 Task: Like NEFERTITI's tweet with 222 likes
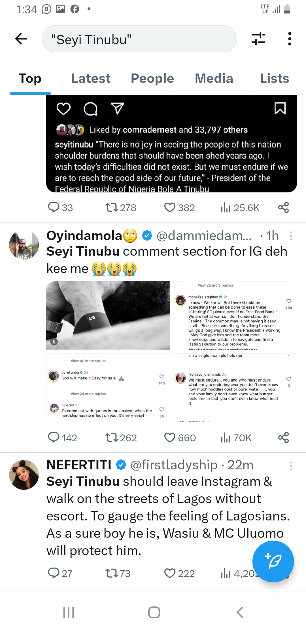[x=170, y=573]
